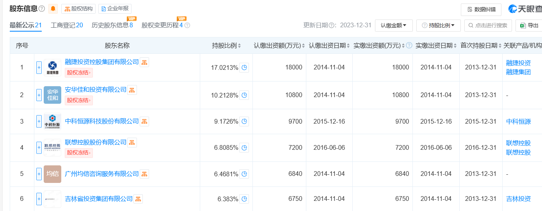Open equity structure icon for 安华佳和投资有限公司

tap(132, 90)
